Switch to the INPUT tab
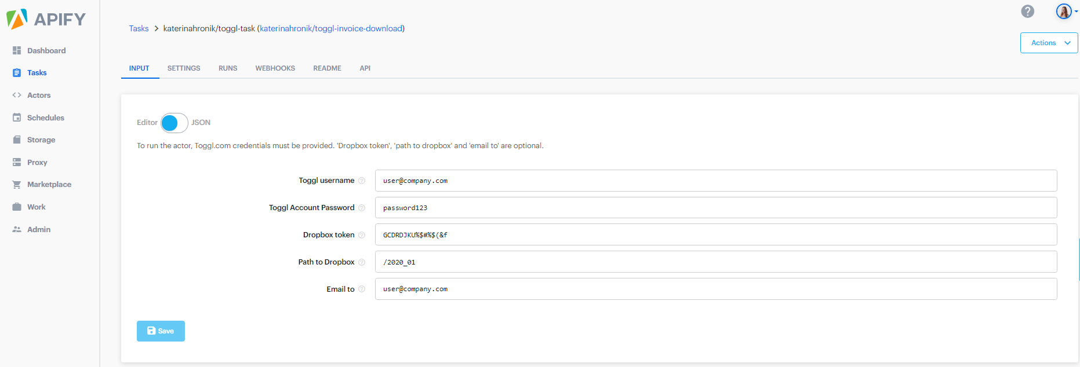Image resolution: width=1080 pixels, height=367 pixels. (139, 68)
